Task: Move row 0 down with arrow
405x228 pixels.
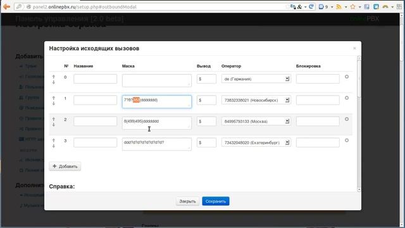Action: (x=53, y=82)
